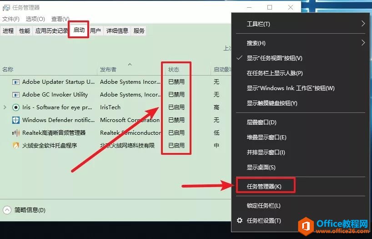Screen dimensions: 372x239
Task: Collapse details using 简略信息 chevron
Action: coord(7,210)
